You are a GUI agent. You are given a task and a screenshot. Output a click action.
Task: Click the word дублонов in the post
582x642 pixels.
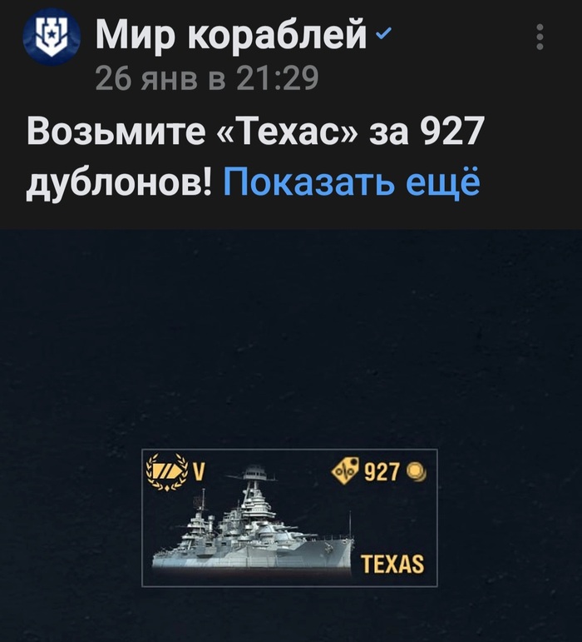(x=120, y=181)
